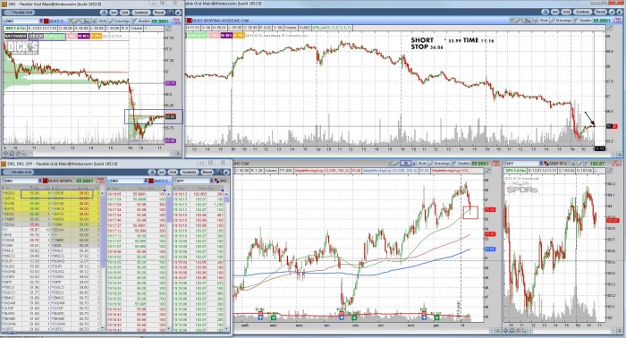Open the 5m timeframe selector in the top-left chart
This screenshot has width=626, height=338.
tap(86, 21)
